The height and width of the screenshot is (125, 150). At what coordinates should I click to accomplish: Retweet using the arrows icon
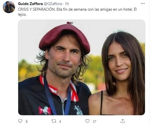click(x=54, y=121)
